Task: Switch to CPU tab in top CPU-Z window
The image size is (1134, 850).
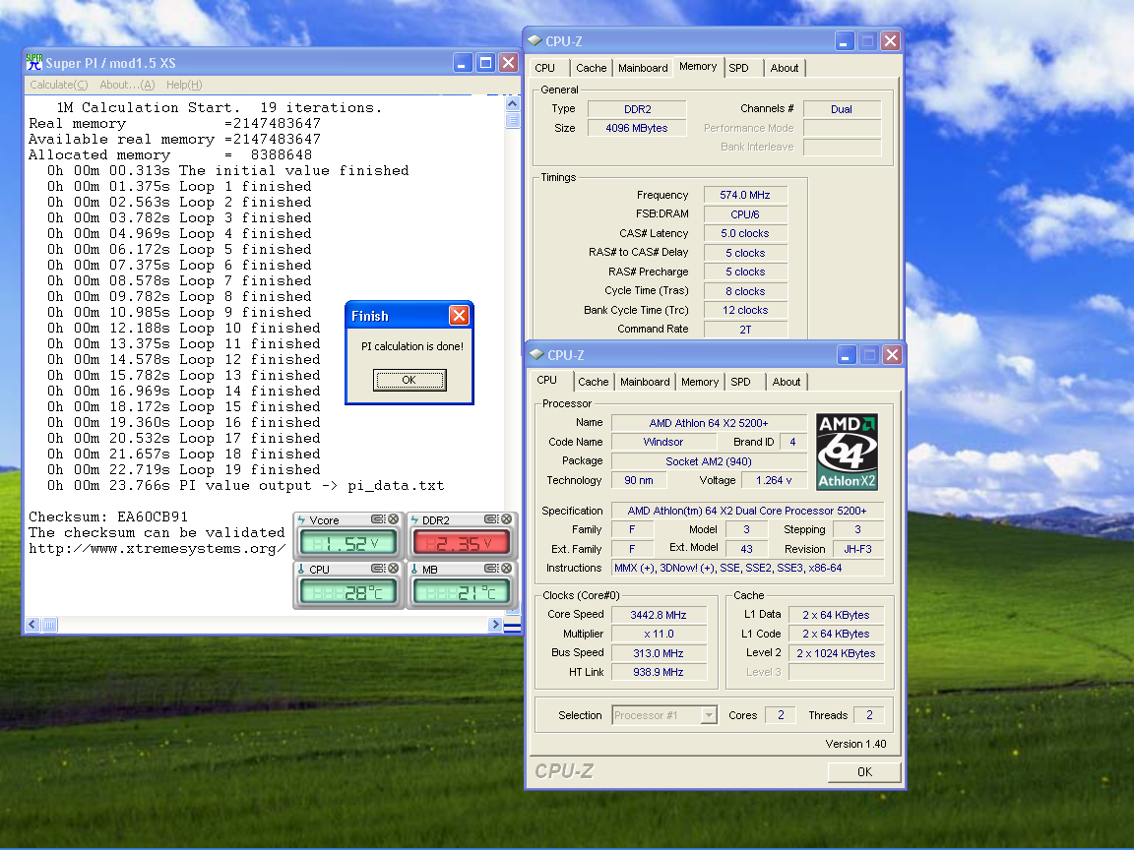Action: pyautogui.click(x=545, y=68)
